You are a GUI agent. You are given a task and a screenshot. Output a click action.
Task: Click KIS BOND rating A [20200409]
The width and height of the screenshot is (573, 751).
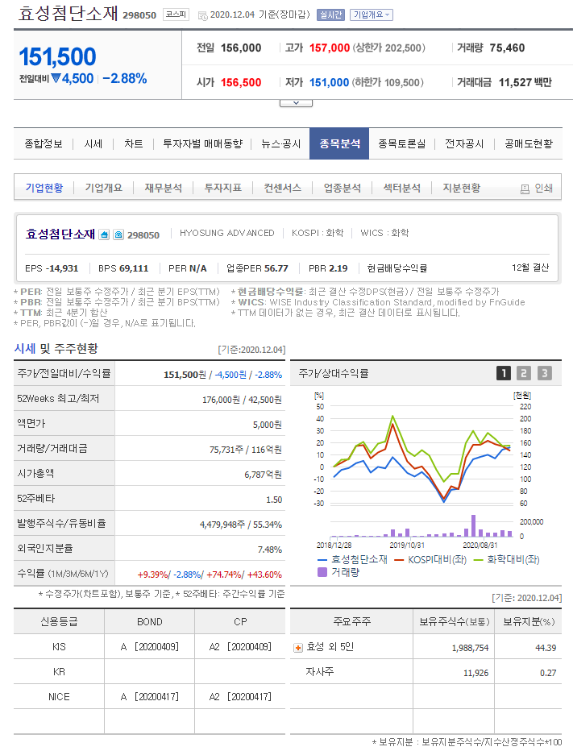tap(149, 647)
